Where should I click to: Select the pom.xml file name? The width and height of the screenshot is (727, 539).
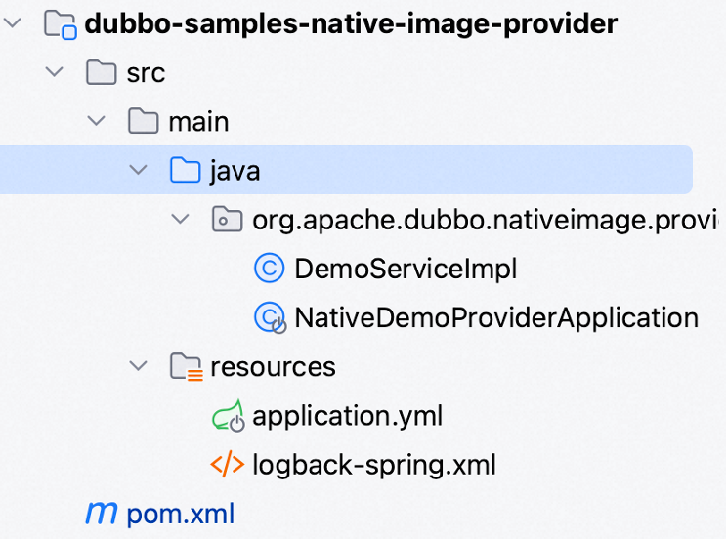coord(180,514)
